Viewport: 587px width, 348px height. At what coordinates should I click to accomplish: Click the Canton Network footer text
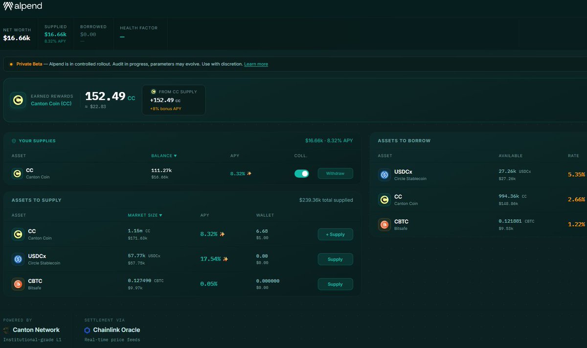(x=36, y=330)
